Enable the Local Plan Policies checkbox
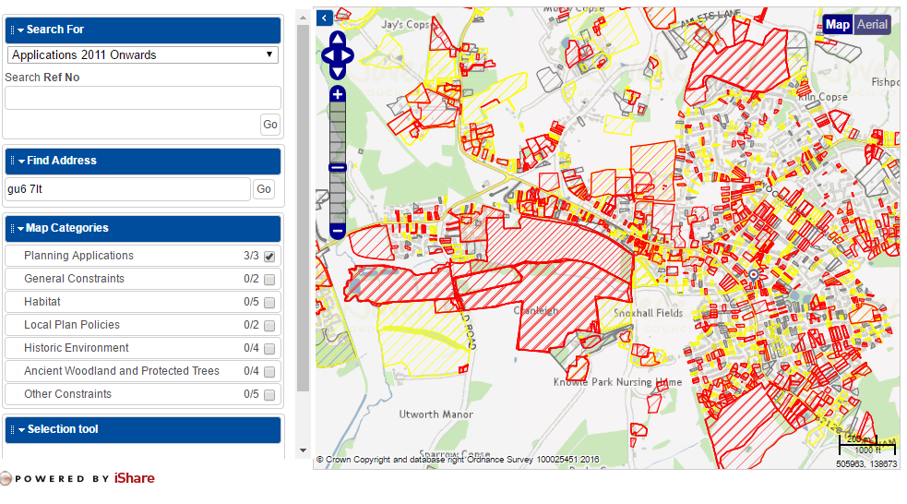The image size is (907, 504). click(269, 326)
